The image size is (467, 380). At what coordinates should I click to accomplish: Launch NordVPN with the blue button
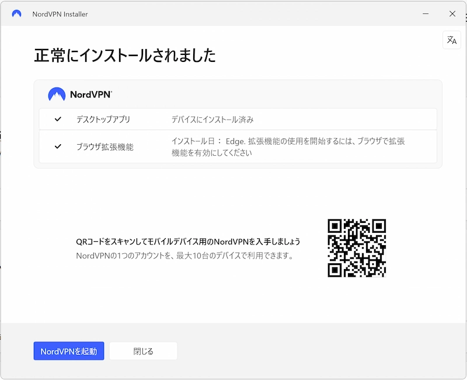(x=69, y=351)
